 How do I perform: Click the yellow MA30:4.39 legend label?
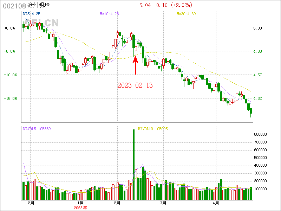pyautogui.click(x=185, y=14)
